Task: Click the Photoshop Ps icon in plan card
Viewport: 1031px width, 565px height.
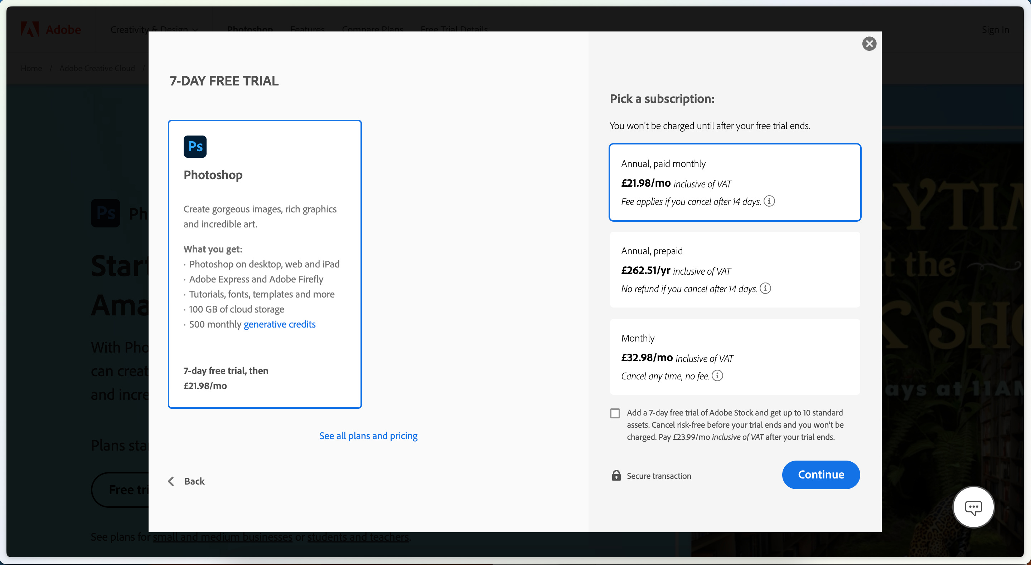Action: pyautogui.click(x=195, y=146)
